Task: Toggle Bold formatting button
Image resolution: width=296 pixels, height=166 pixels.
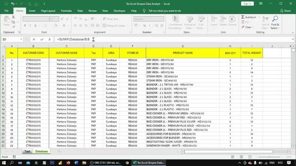Action: [25, 25]
